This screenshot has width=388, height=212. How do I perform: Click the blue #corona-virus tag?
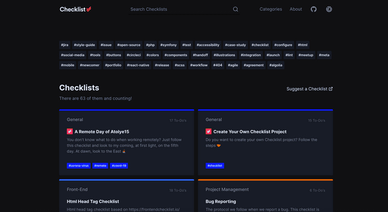[x=78, y=166]
